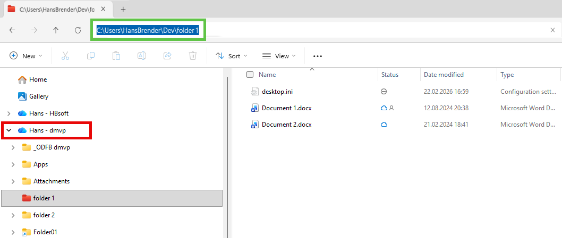
Task: Navigate back with the left arrow
Action: point(13,30)
